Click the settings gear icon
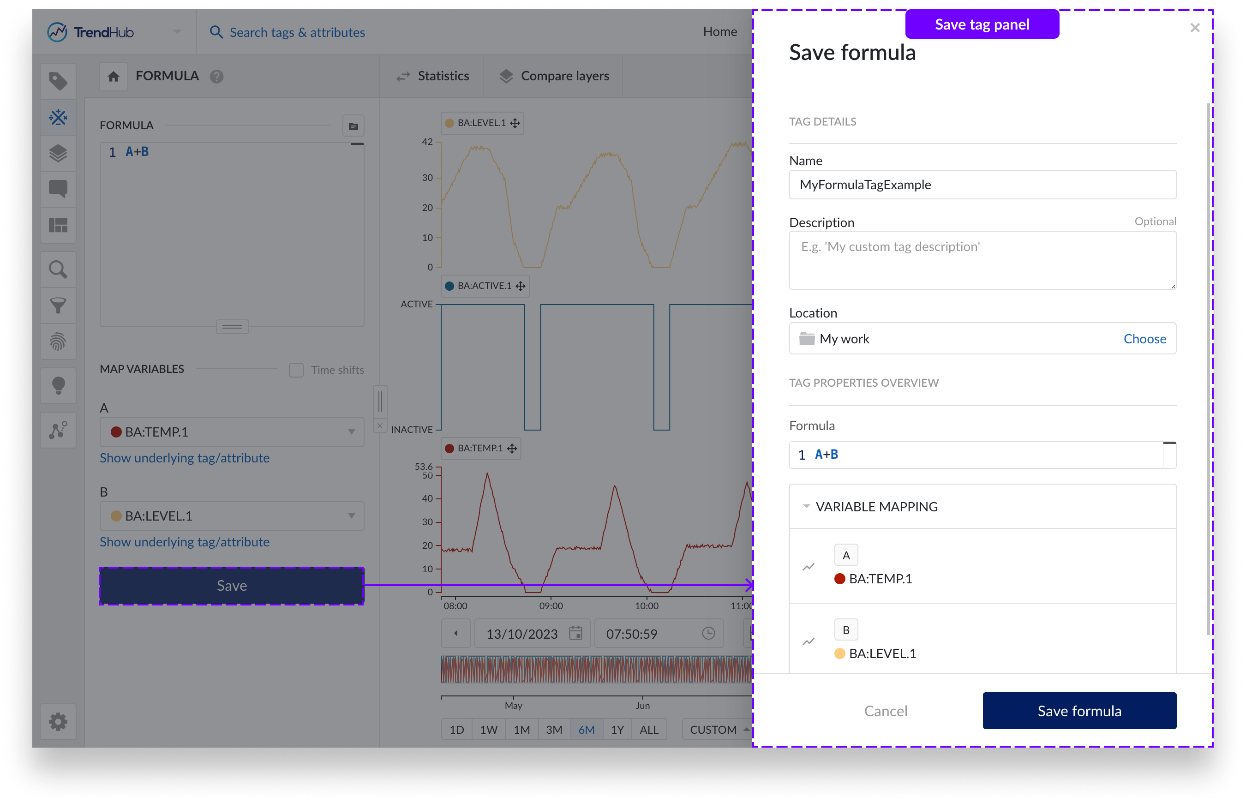This screenshot has height=803, width=1246. [x=58, y=722]
